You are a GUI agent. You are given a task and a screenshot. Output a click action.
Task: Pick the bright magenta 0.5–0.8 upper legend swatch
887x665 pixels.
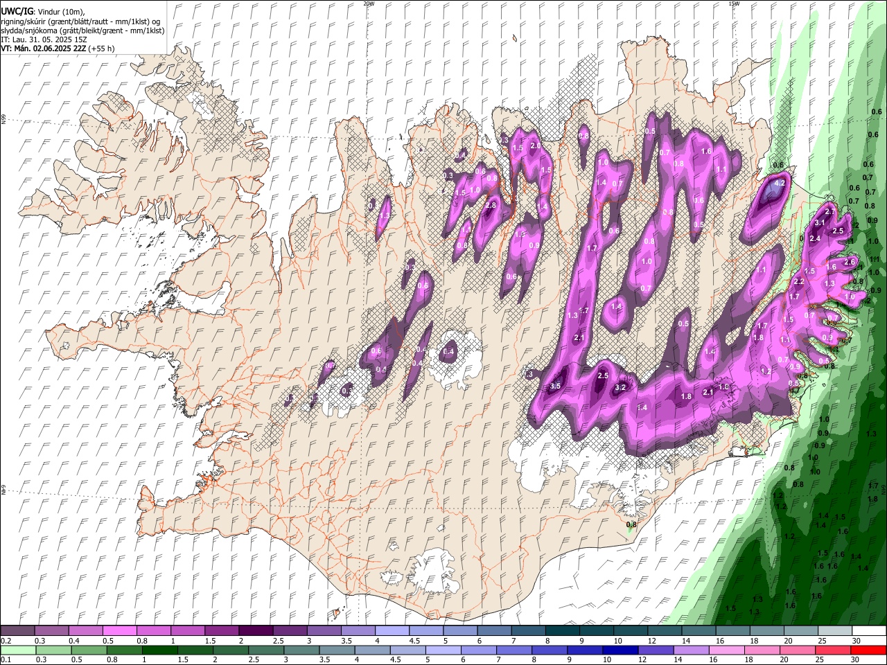(x=120, y=631)
